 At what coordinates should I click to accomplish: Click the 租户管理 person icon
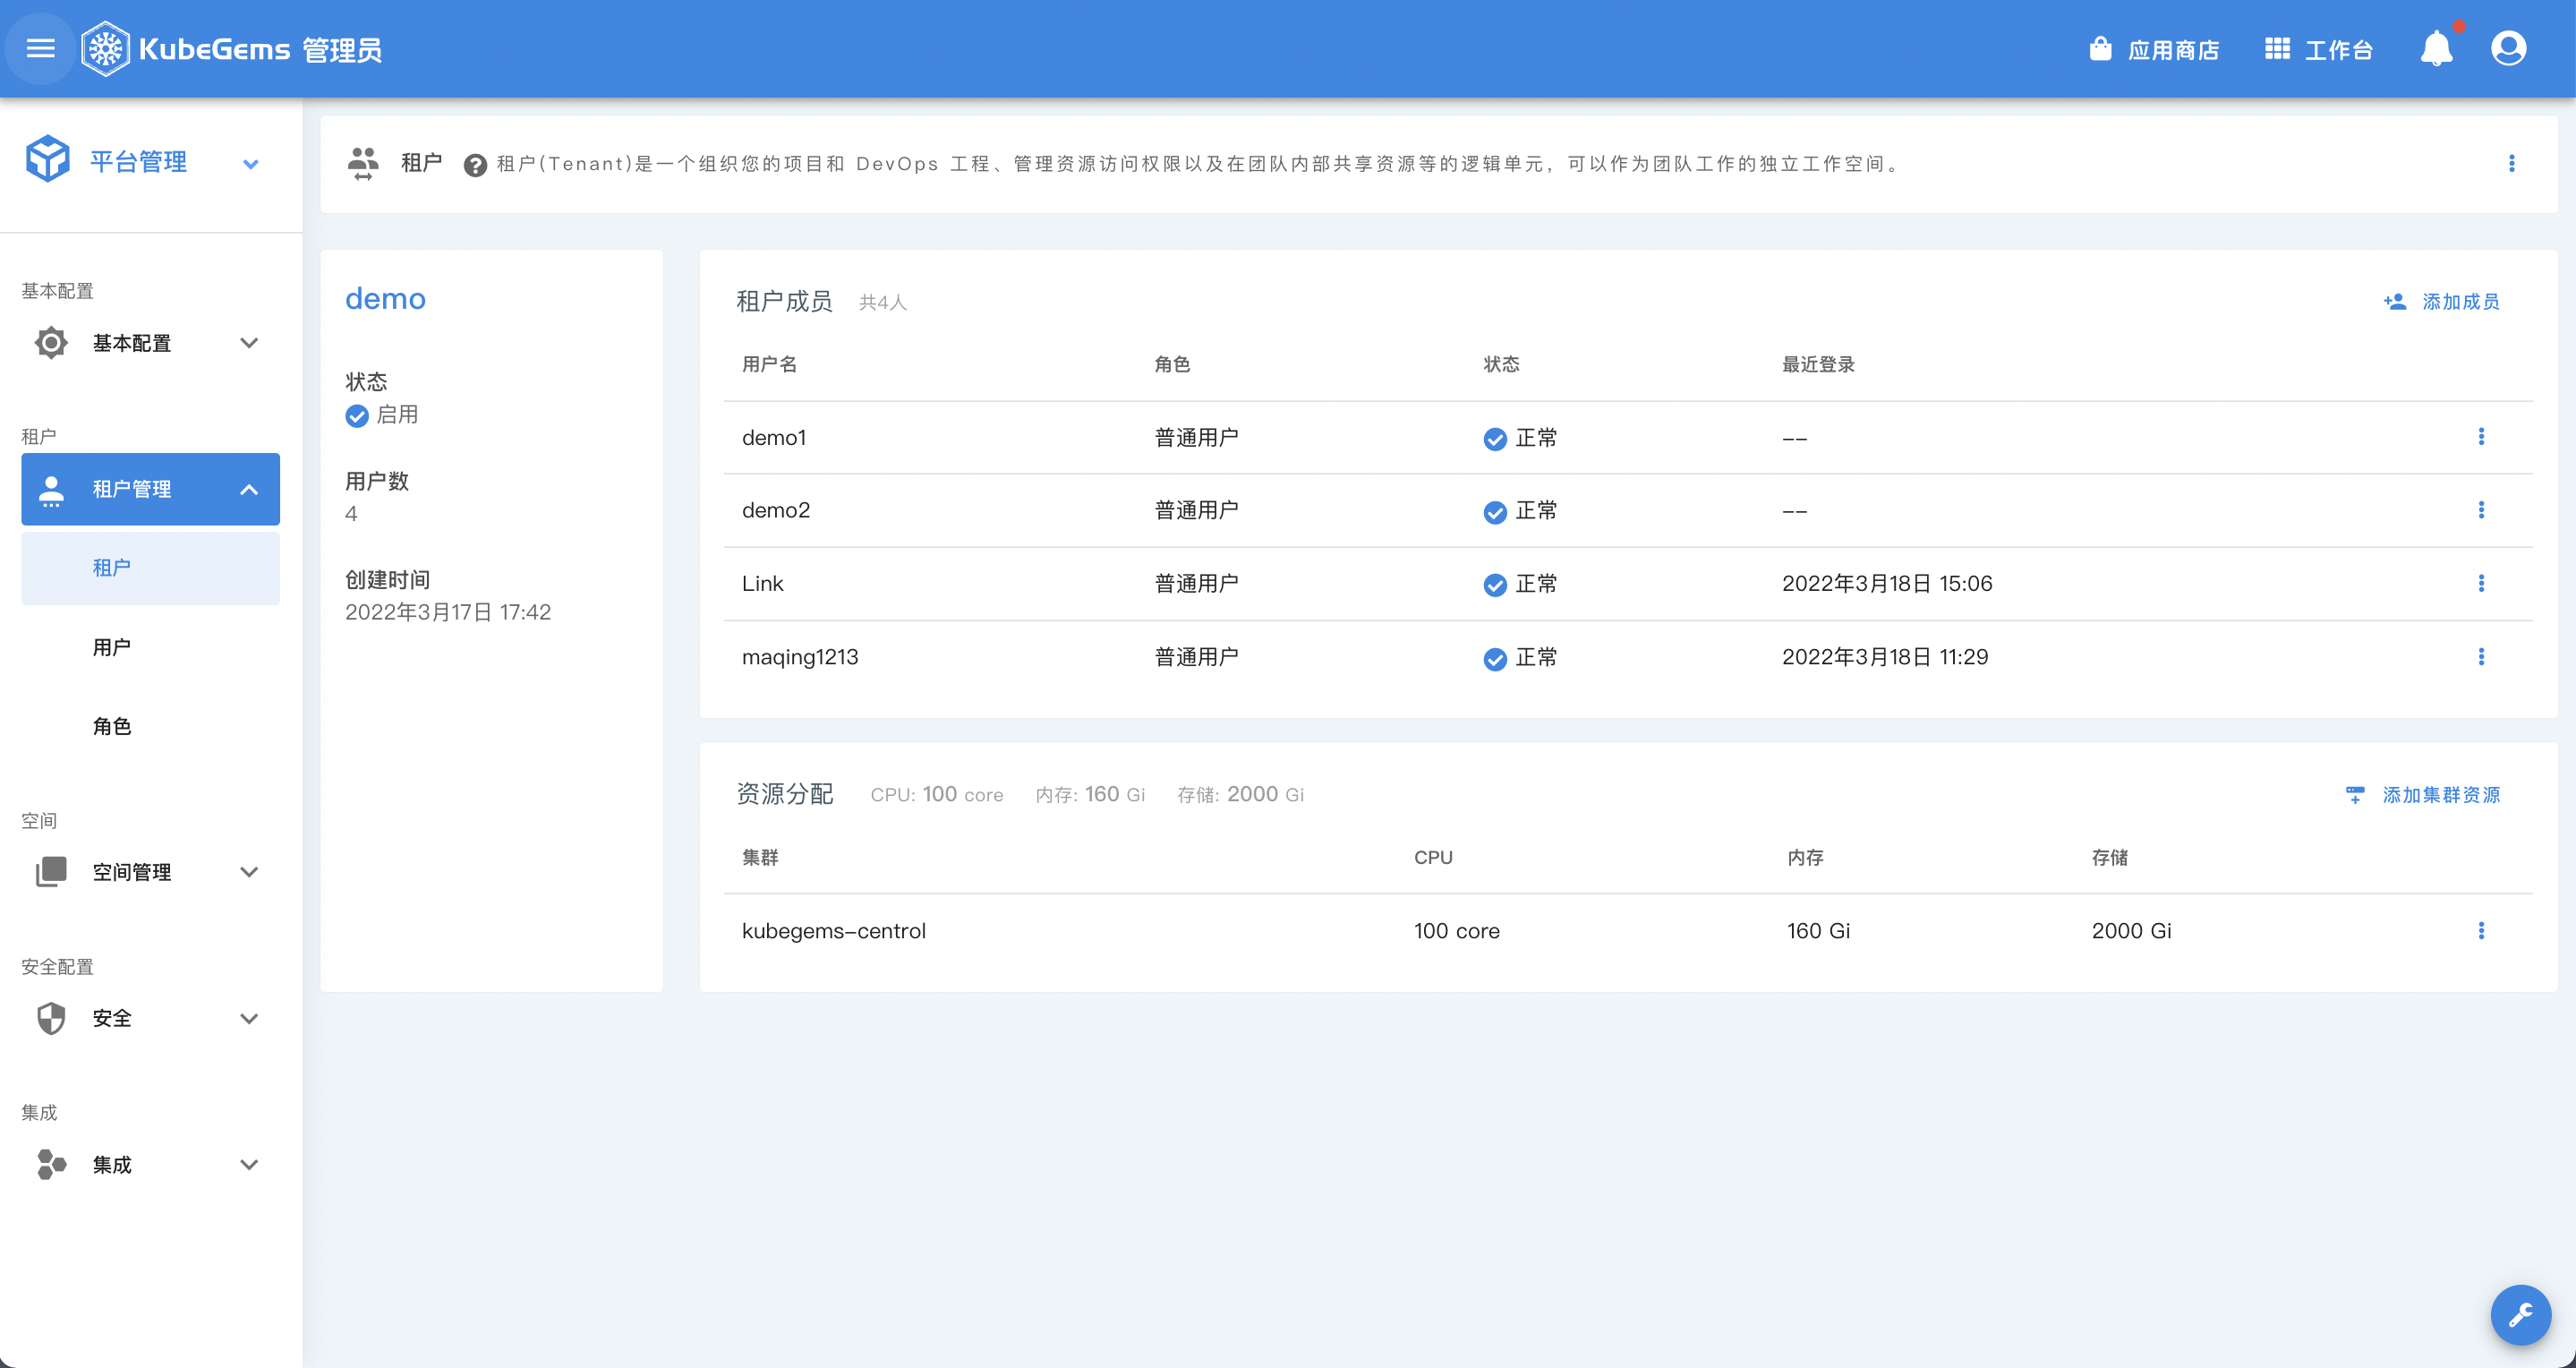tap(51, 489)
